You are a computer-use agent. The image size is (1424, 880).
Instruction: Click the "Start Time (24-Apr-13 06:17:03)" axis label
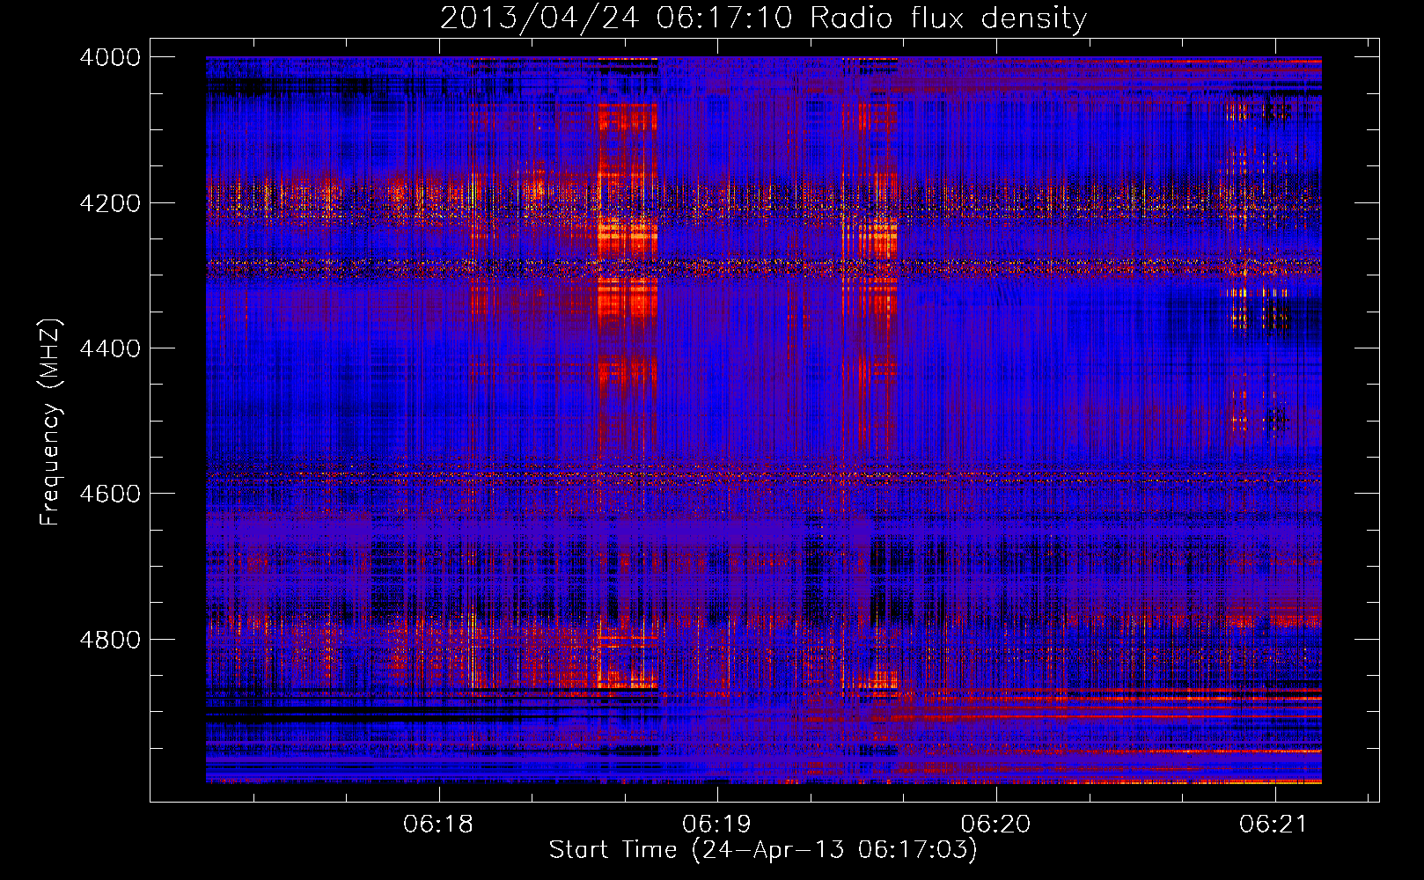763,850
